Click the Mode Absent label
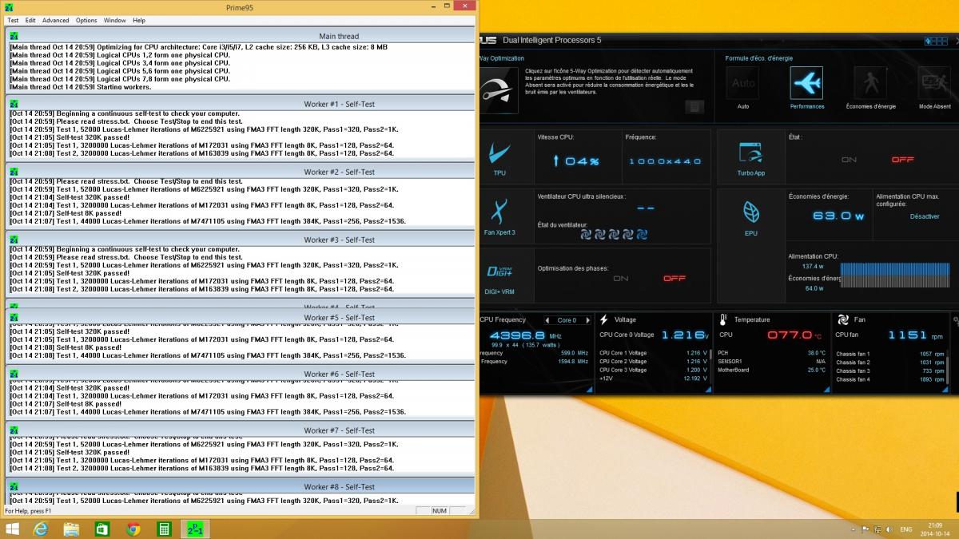This screenshot has width=959, height=539. coord(935,106)
